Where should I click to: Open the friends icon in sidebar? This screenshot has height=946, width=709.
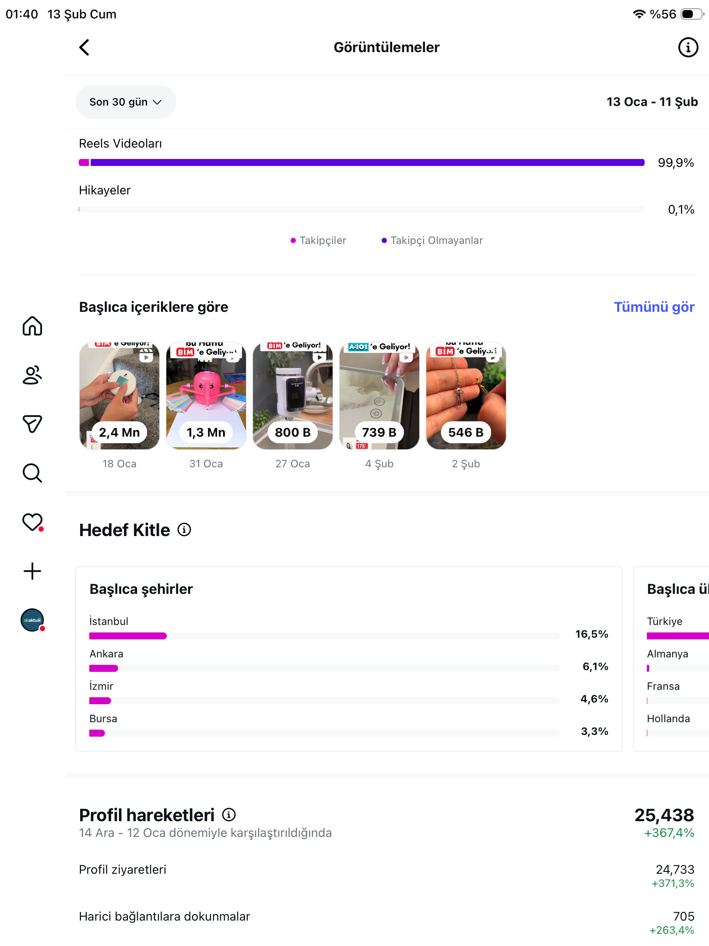click(x=32, y=375)
